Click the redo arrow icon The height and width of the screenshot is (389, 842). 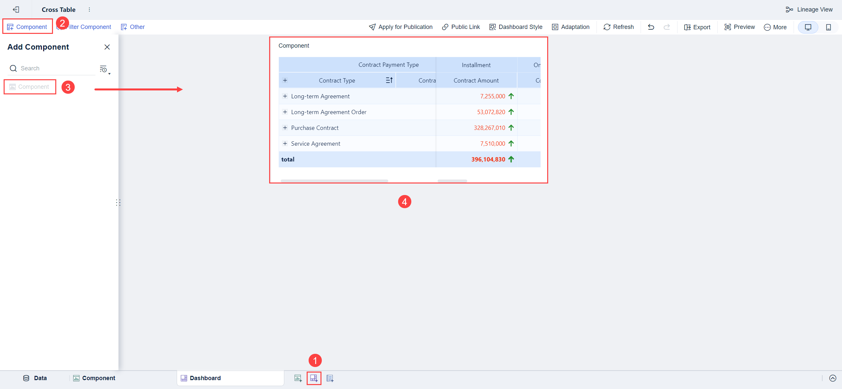pyautogui.click(x=667, y=27)
